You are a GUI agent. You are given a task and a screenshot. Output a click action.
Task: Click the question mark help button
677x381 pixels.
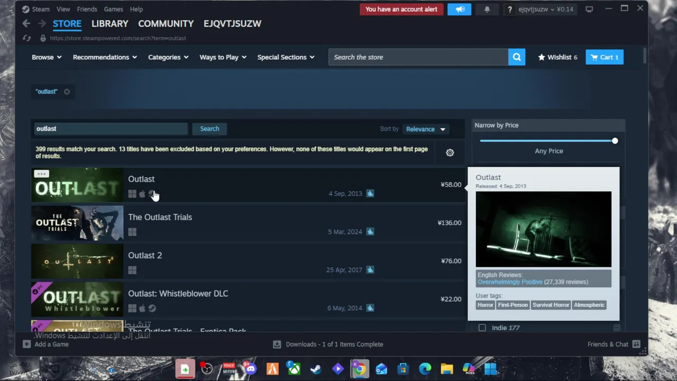point(509,9)
